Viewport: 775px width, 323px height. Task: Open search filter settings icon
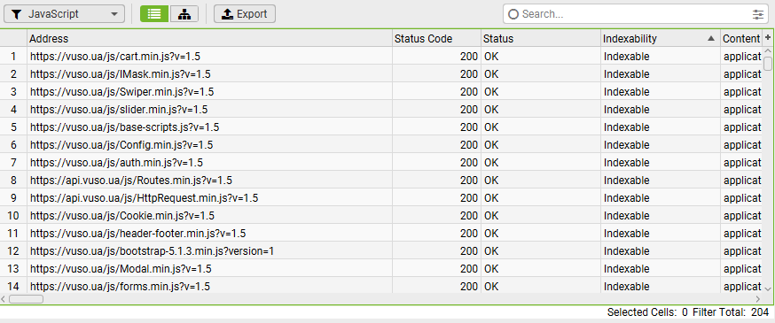(x=758, y=14)
